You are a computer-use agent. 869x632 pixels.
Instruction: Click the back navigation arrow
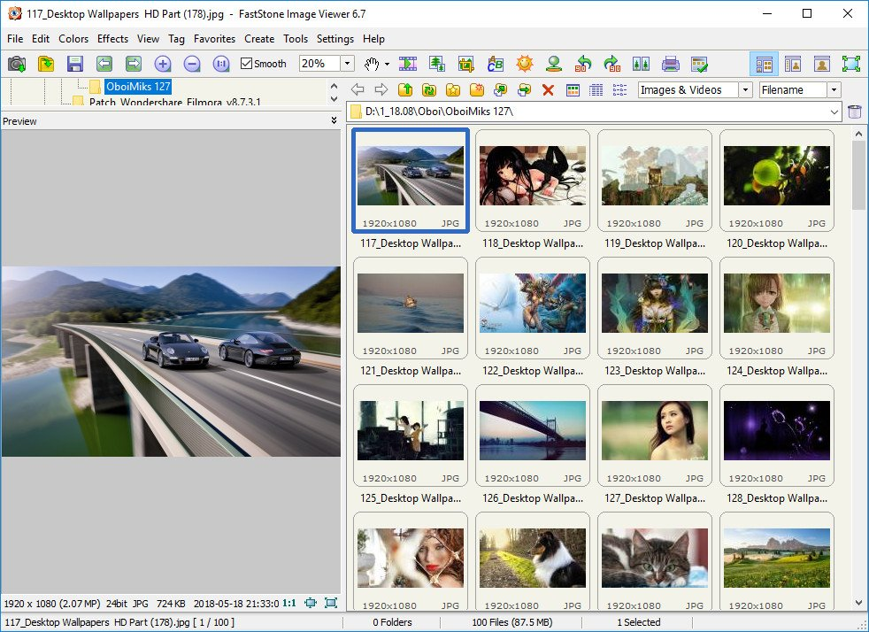coord(358,89)
